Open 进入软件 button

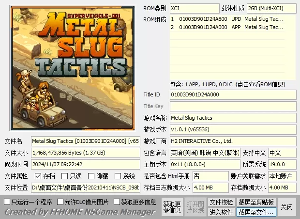click(221, 212)
